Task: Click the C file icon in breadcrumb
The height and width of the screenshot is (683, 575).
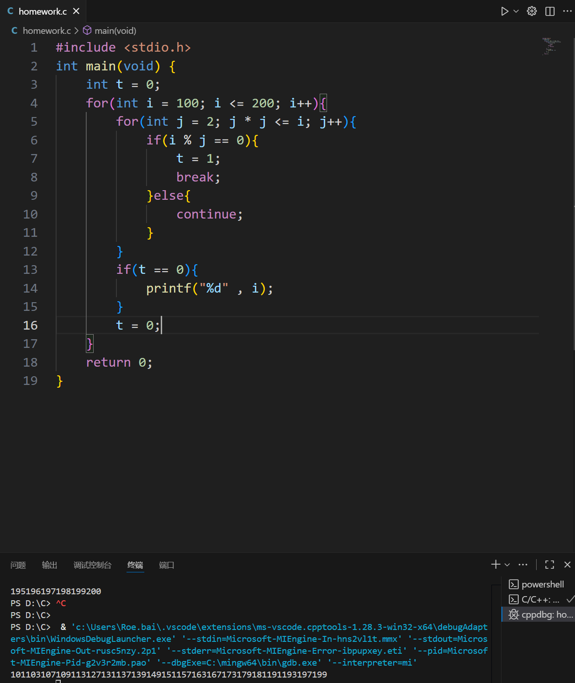Action: pos(15,31)
